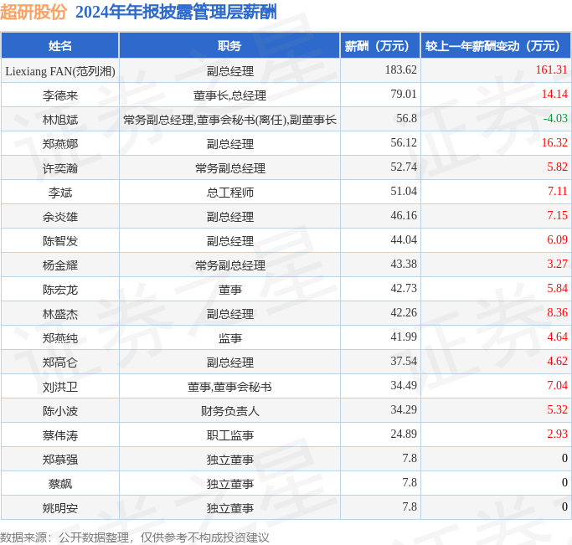
Task: Click salary value 52.74
Action: pos(404,167)
